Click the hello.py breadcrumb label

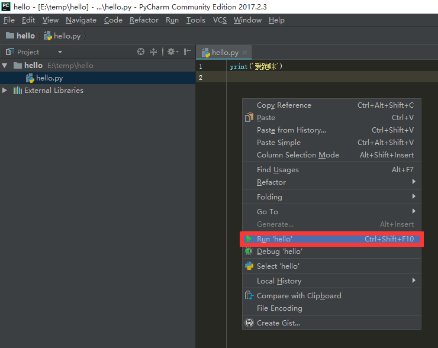(67, 36)
